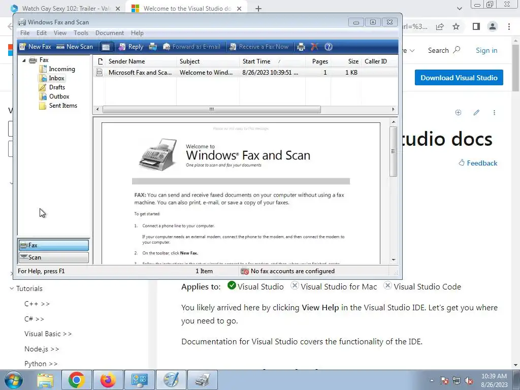Click Sign in link on Visual Studio docs
The image size is (520, 390).
[486, 50]
